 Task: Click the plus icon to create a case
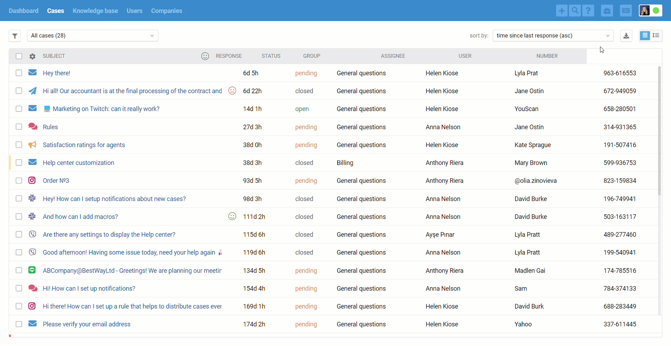click(561, 11)
